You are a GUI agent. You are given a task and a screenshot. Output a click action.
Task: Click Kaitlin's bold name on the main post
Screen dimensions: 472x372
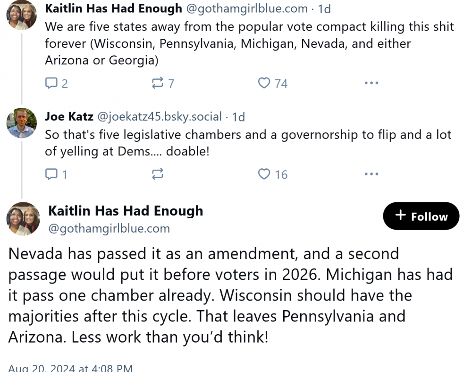point(126,211)
